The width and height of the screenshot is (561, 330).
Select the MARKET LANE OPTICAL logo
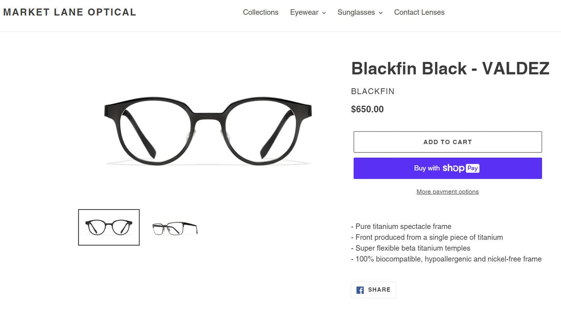point(69,12)
